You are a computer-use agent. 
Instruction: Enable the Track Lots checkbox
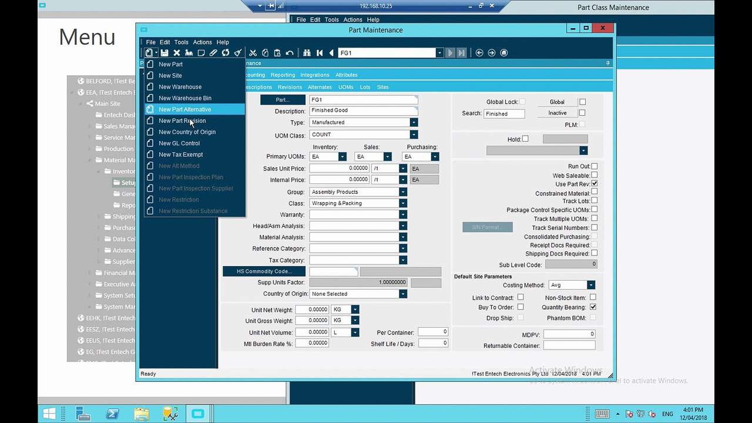pos(594,200)
